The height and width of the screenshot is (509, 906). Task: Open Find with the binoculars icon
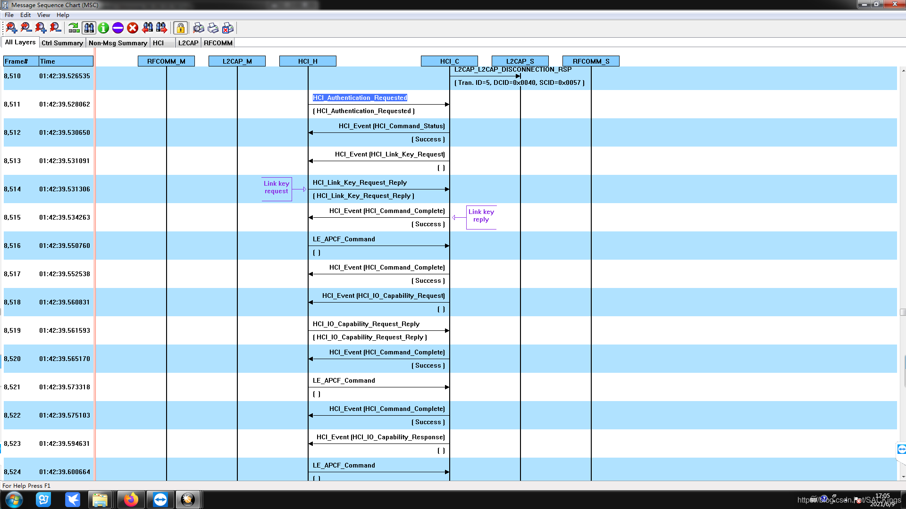89,28
